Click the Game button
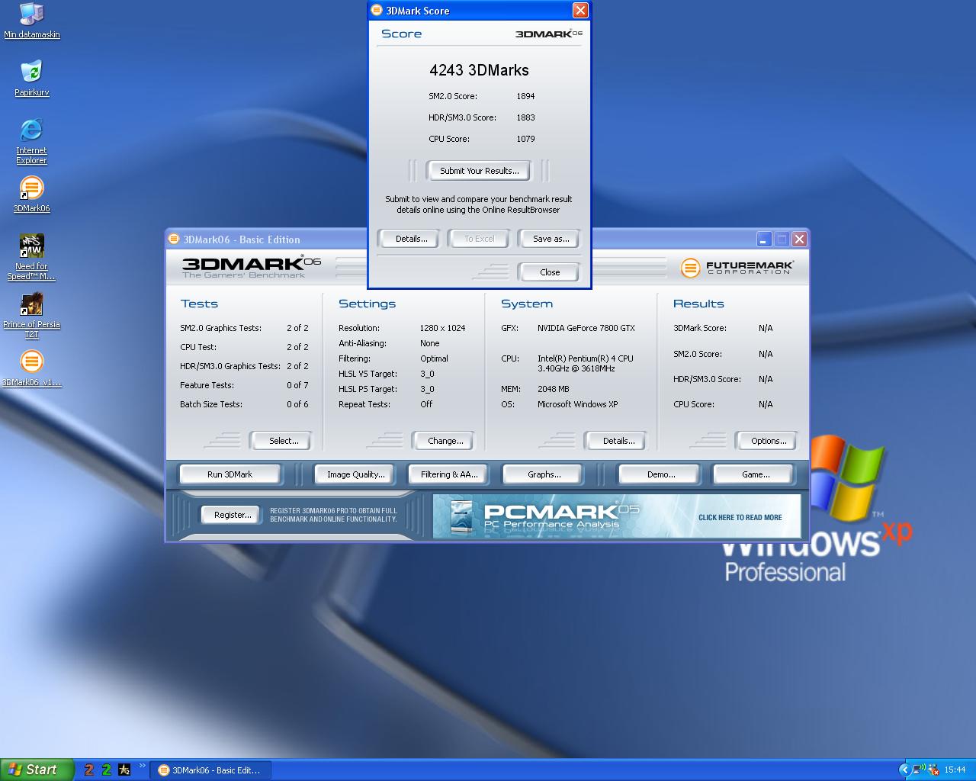Screen dimensions: 976x781 [755, 474]
